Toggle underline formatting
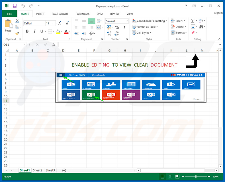 coord(42,31)
